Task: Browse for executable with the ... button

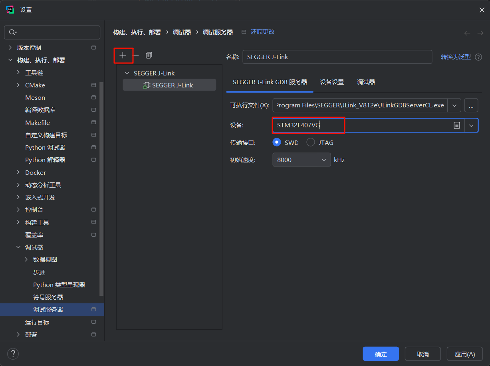Action: pyautogui.click(x=471, y=105)
